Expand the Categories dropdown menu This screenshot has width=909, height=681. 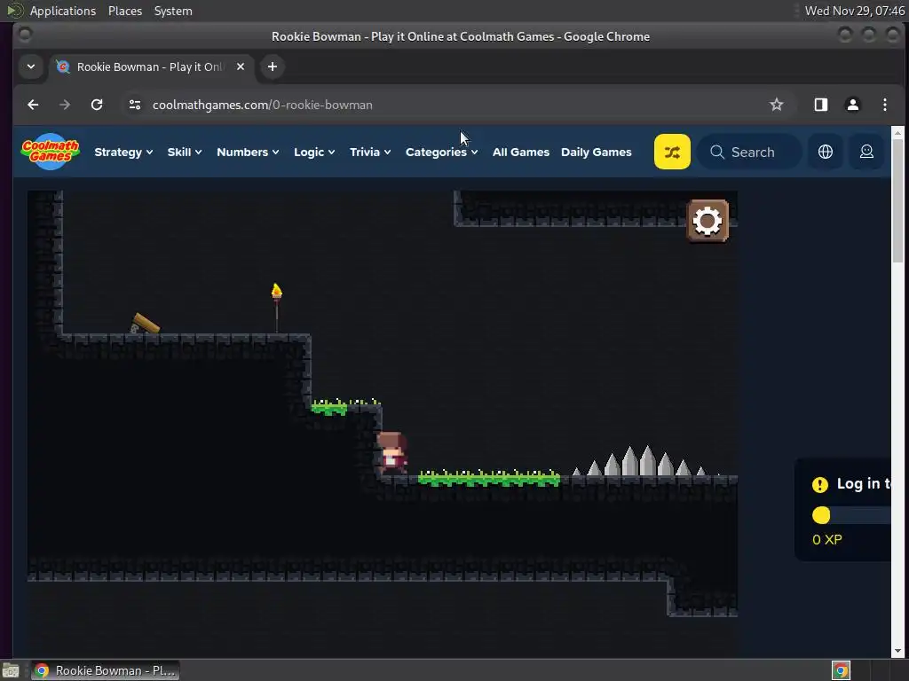[441, 152]
